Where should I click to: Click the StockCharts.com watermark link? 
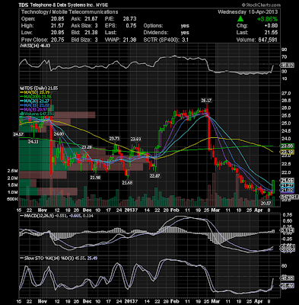tap(261, 5)
